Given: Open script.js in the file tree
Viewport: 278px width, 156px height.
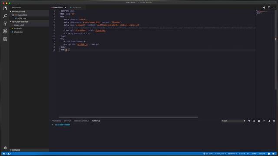Looking at the screenshot, I should (x=18, y=29).
